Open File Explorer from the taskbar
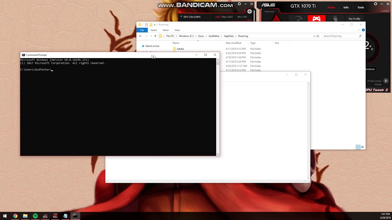This screenshot has height=220, width=392. [x=25, y=216]
